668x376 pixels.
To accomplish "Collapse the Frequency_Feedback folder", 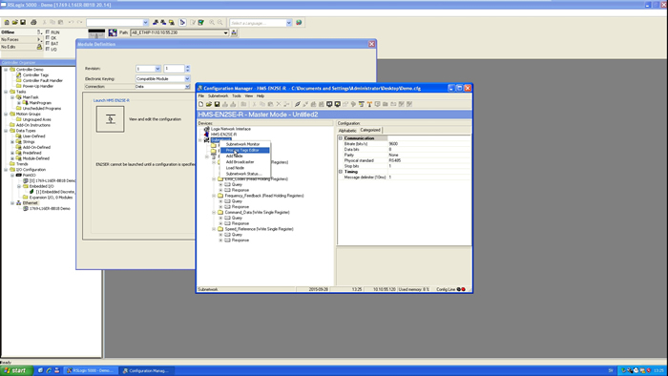I will click(x=214, y=196).
